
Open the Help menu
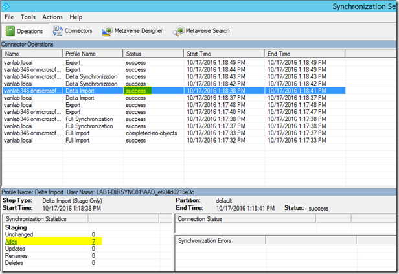click(76, 17)
